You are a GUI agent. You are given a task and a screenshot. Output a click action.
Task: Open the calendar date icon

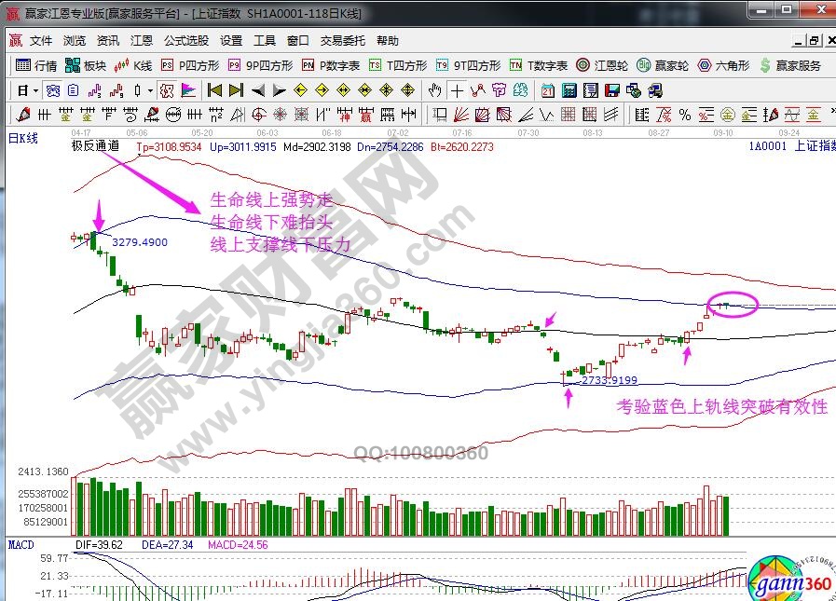(x=547, y=90)
